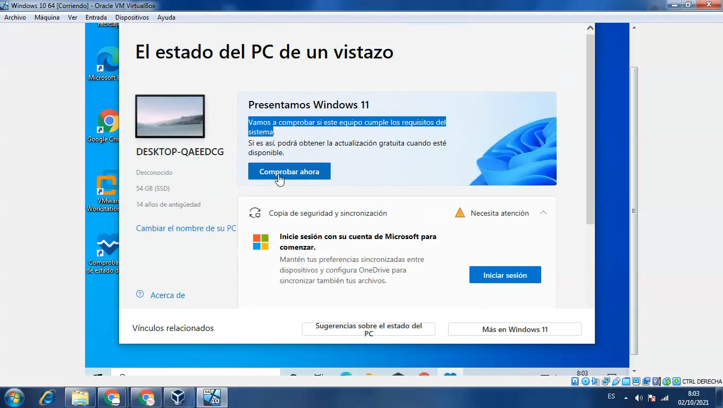Viewport: 723px width, 408px height.
Task: Open the audio status icon in VirtualBox
Action: coord(595,381)
